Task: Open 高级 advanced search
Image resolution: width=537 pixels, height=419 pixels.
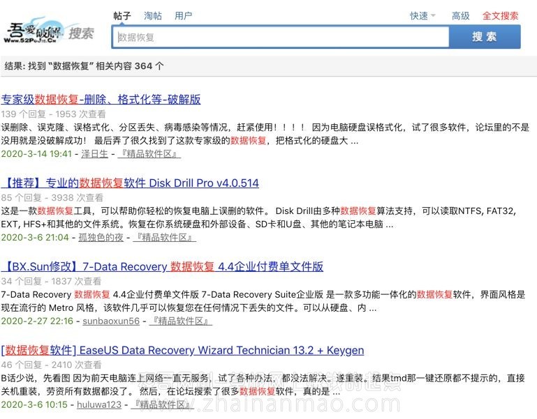Action: point(461,16)
